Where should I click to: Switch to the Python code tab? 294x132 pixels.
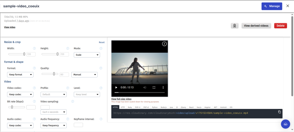(155, 107)
